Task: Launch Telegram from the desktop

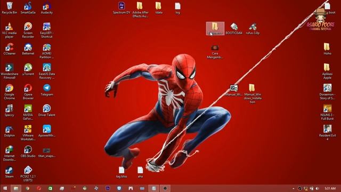Action: (47, 90)
